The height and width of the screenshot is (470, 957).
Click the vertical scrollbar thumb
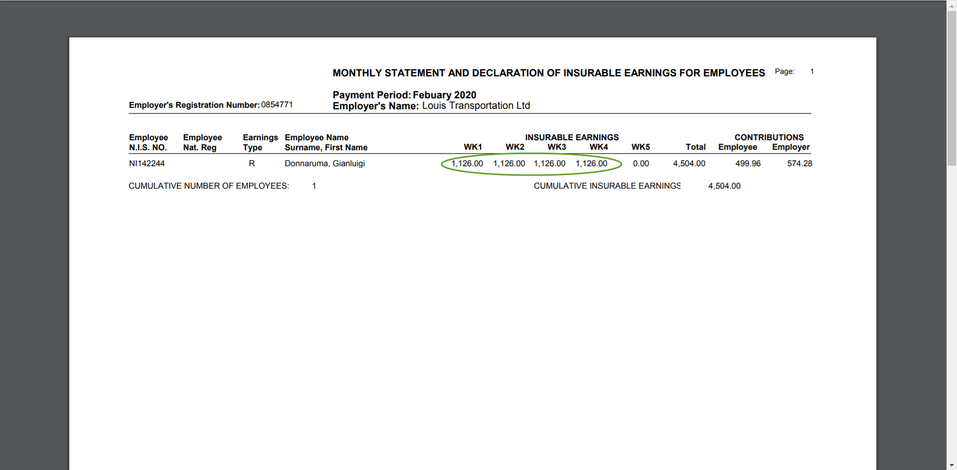click(952, 87)
